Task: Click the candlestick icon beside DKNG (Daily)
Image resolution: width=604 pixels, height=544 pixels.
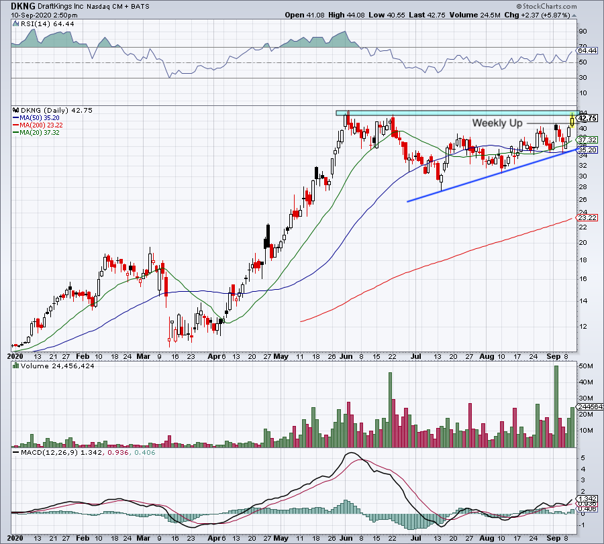Action: pos(16,110)
